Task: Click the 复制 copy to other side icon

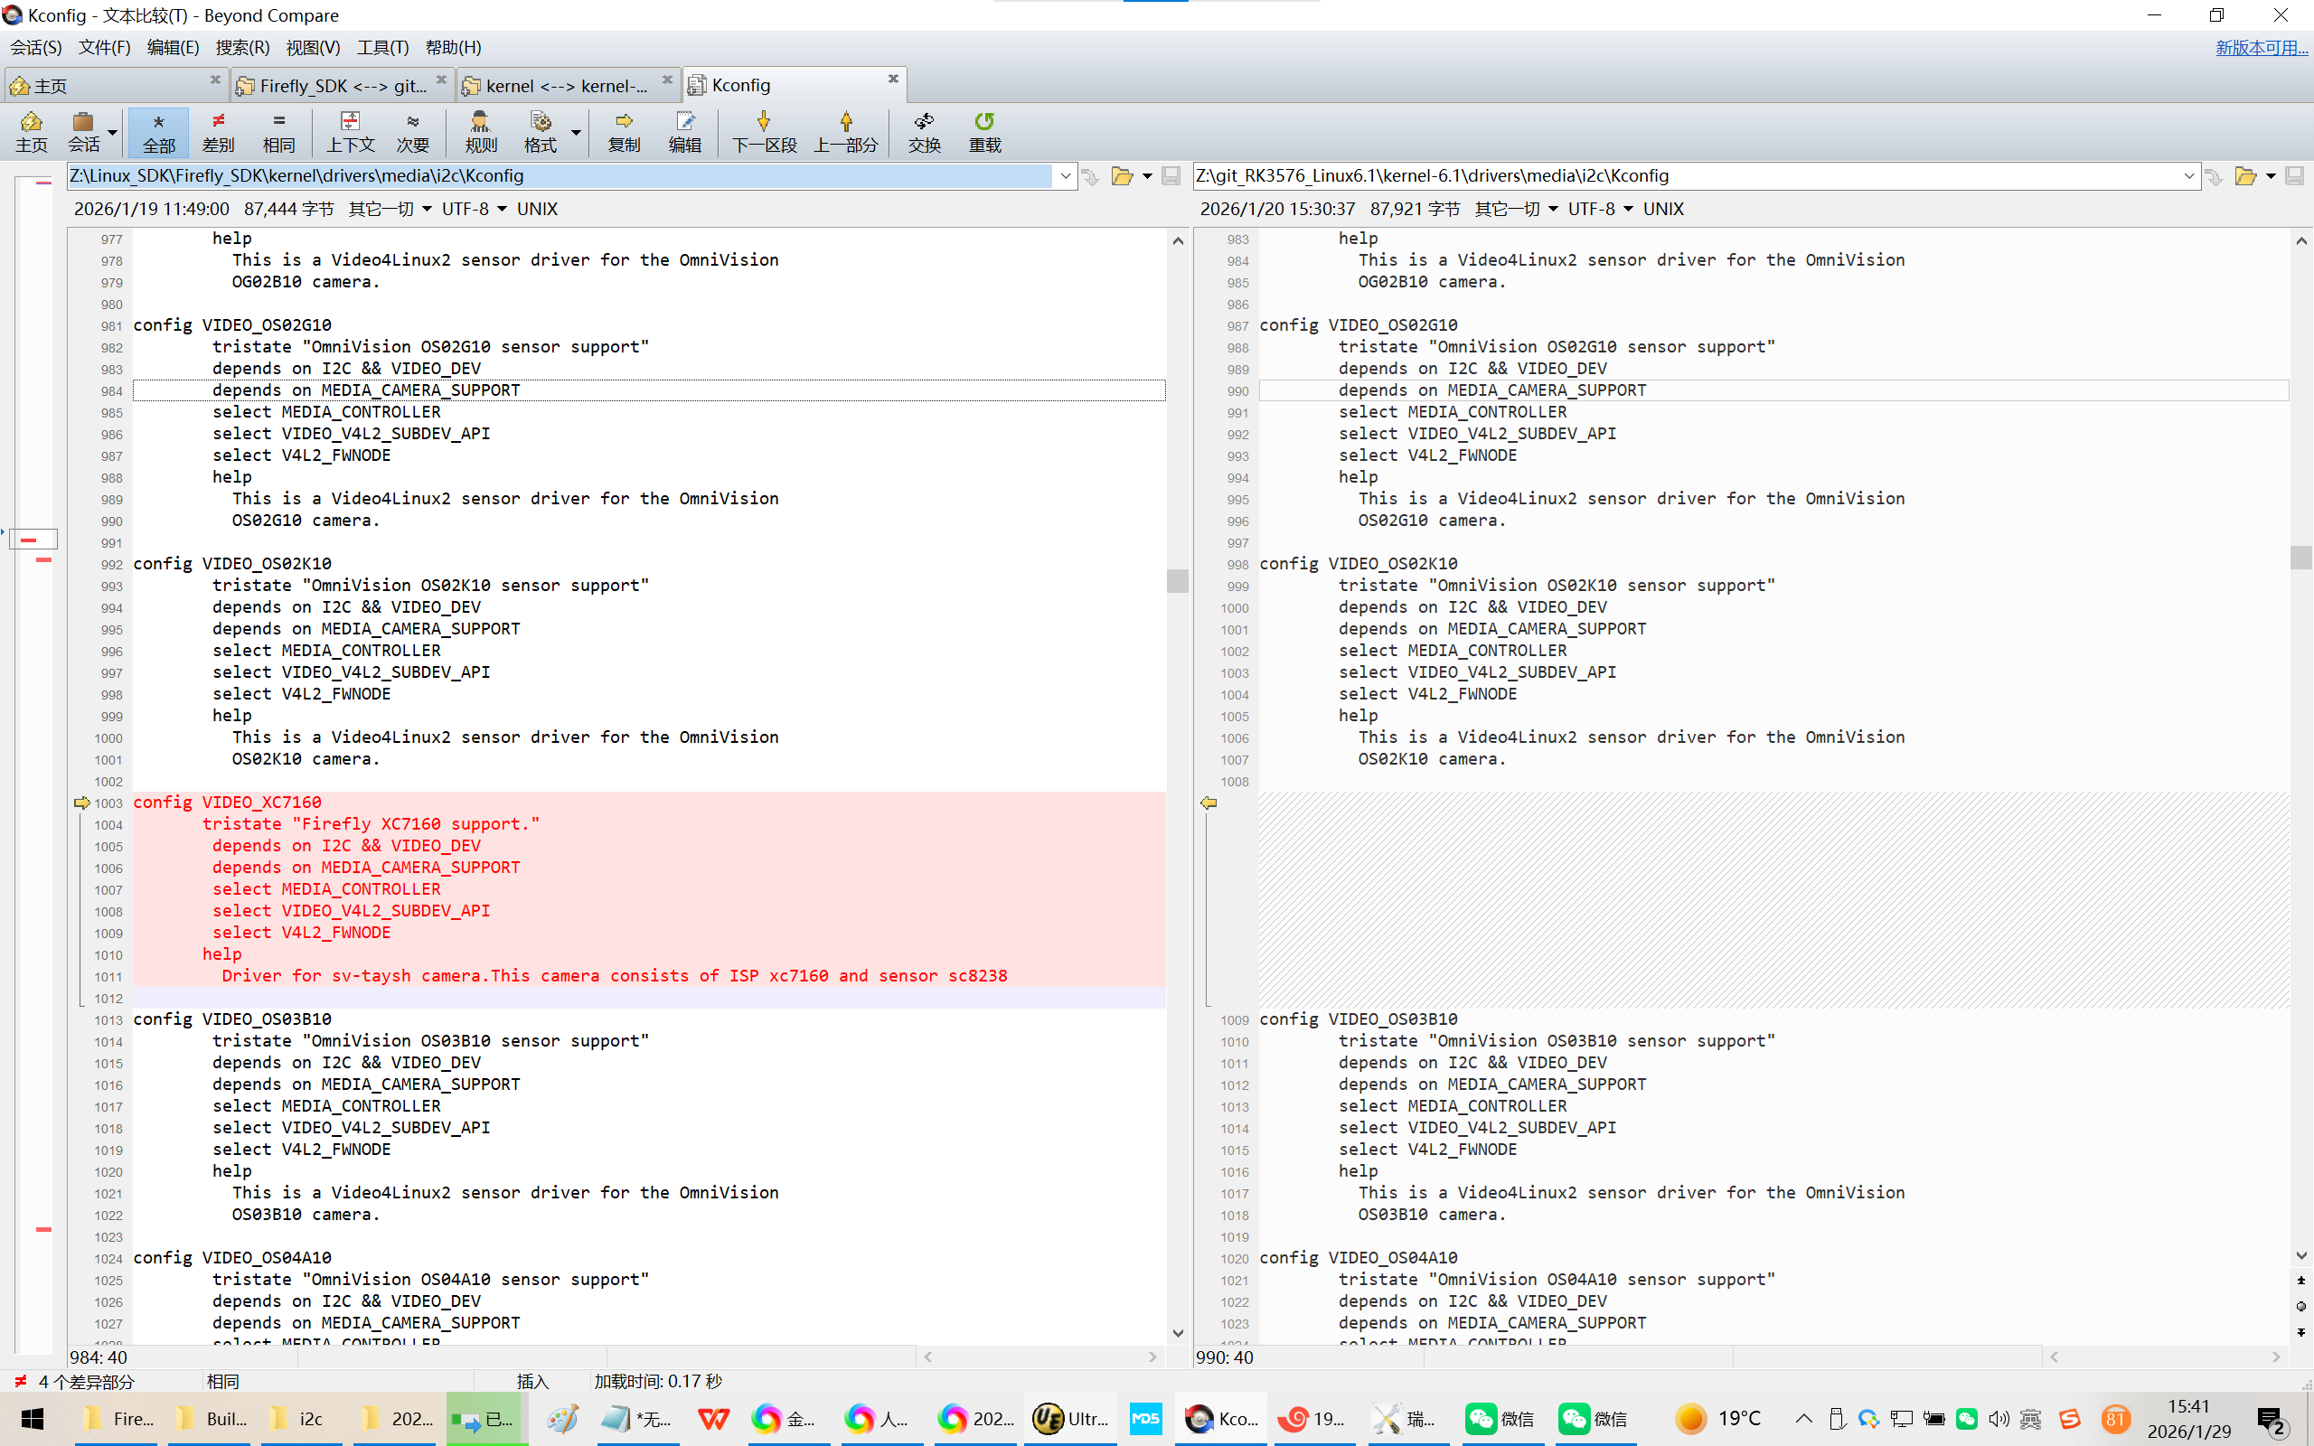Action: pos(624,121)
